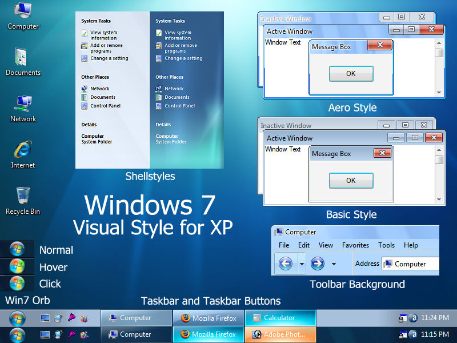Open the Documents desktop icon
457x343 pixels.
pos(22,60)
